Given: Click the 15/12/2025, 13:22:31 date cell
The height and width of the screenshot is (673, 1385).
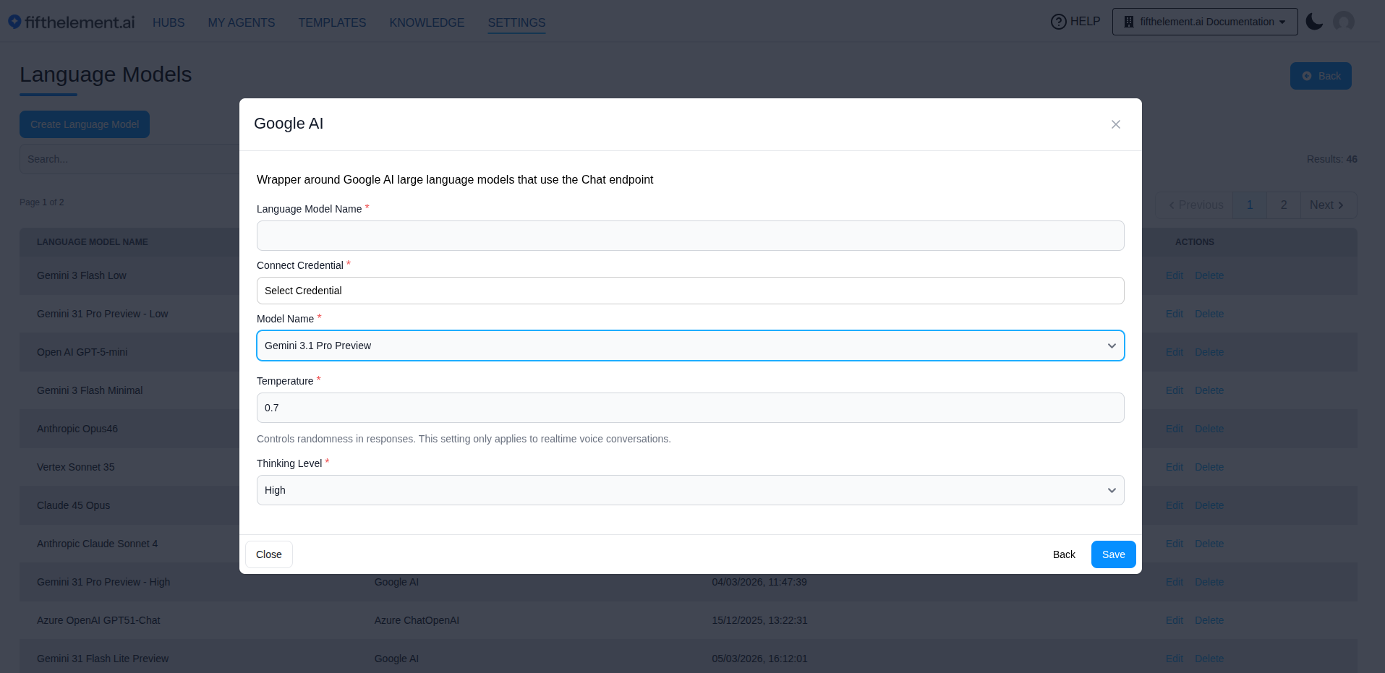Looking at the screenshot, I should pos(759,620).
